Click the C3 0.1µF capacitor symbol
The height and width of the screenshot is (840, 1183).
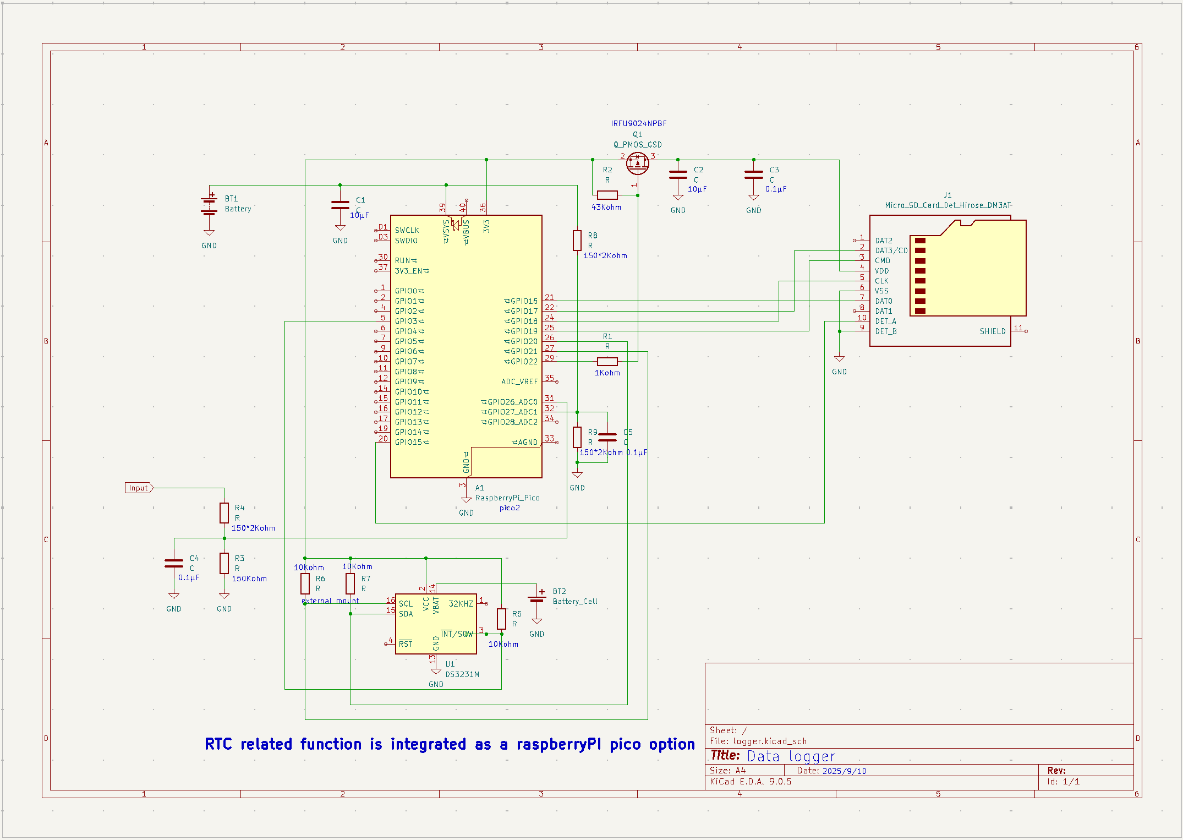click(753, 175)
